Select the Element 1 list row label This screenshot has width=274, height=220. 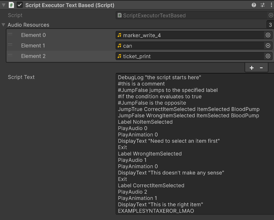point(33,46)
